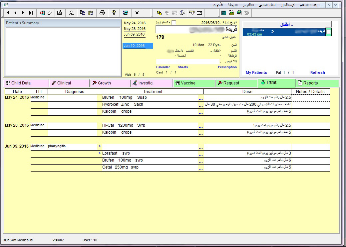Viewport: 346px width, 247px height.
Task: Open search with the magnifier icon
Action: [71, 13]
